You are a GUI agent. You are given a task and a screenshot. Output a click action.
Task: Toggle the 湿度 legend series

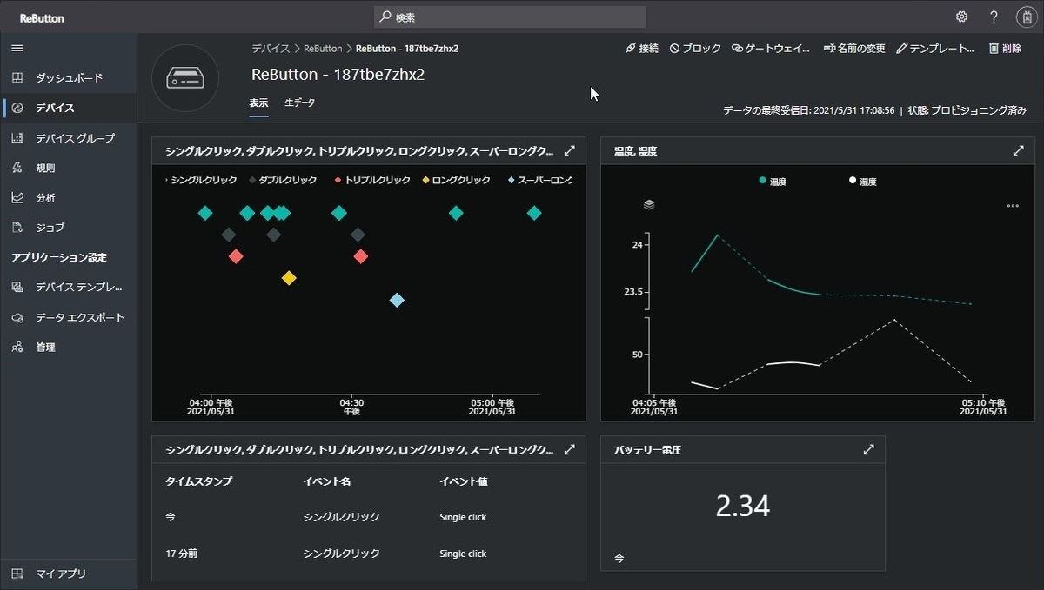click(863, 182)
